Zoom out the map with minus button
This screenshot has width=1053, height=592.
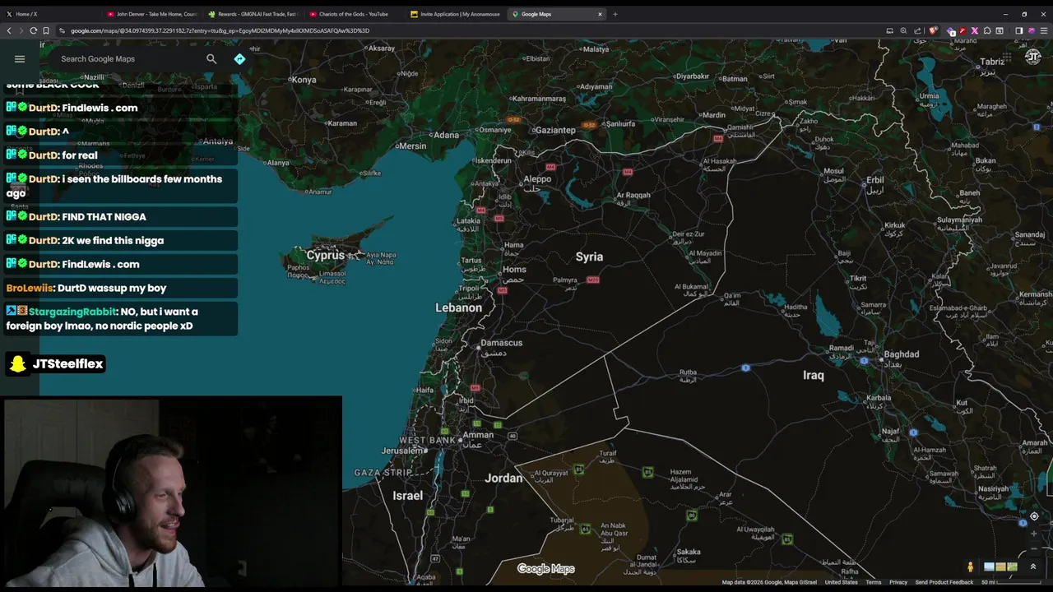pos(1034,548)
